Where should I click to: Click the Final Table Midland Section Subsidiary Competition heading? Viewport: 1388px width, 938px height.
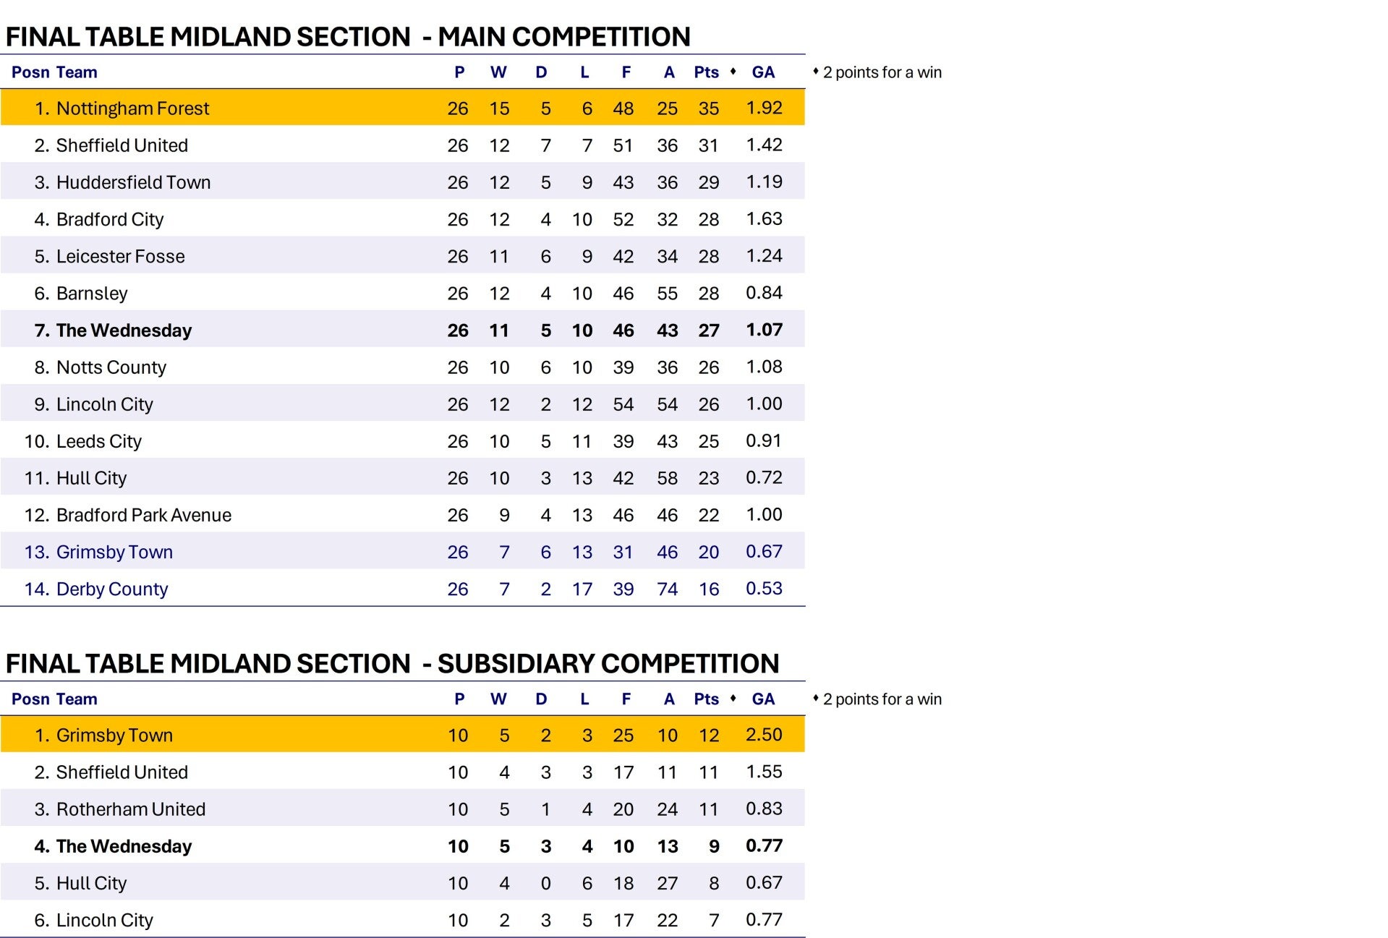392,663
